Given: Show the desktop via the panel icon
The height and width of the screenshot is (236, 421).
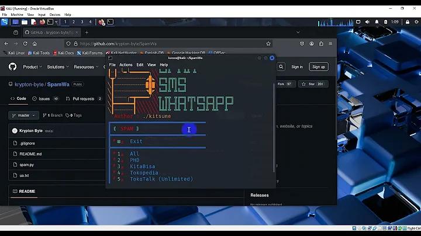Looking at the screenshot, I should [15, 22].
